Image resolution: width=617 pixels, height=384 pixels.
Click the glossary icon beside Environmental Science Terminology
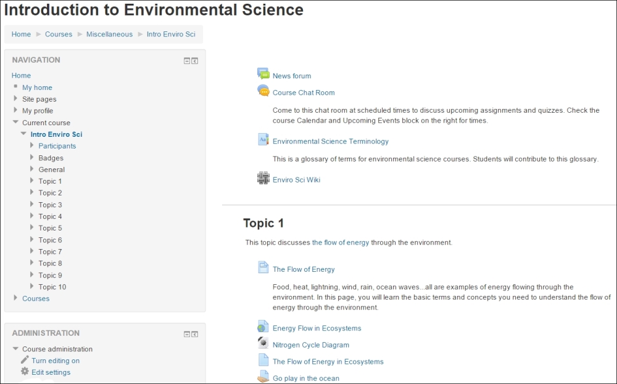pyautogui.click(x=263, y=139)
